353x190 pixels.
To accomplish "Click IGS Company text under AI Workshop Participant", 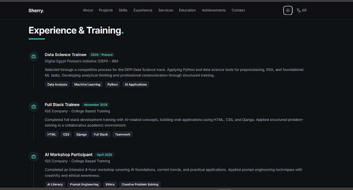I will pyautogui.click(x=77, y=161).
